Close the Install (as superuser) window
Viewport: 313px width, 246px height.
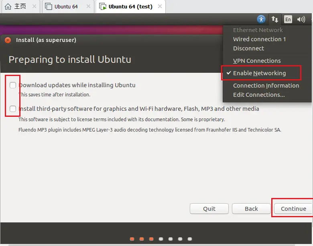(8, 40)
